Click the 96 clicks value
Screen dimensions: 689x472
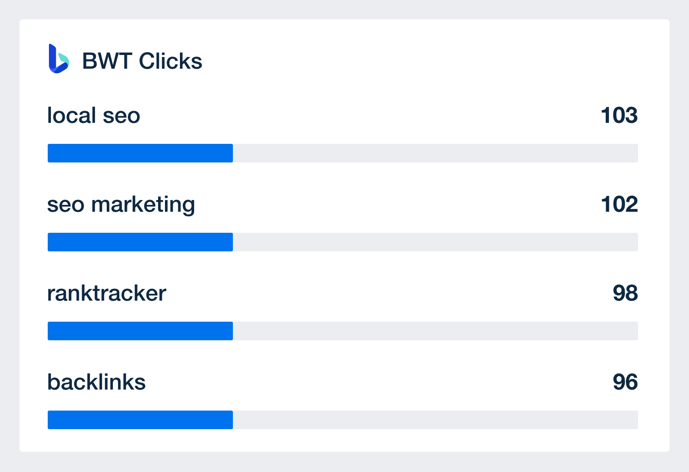point(625,382)
